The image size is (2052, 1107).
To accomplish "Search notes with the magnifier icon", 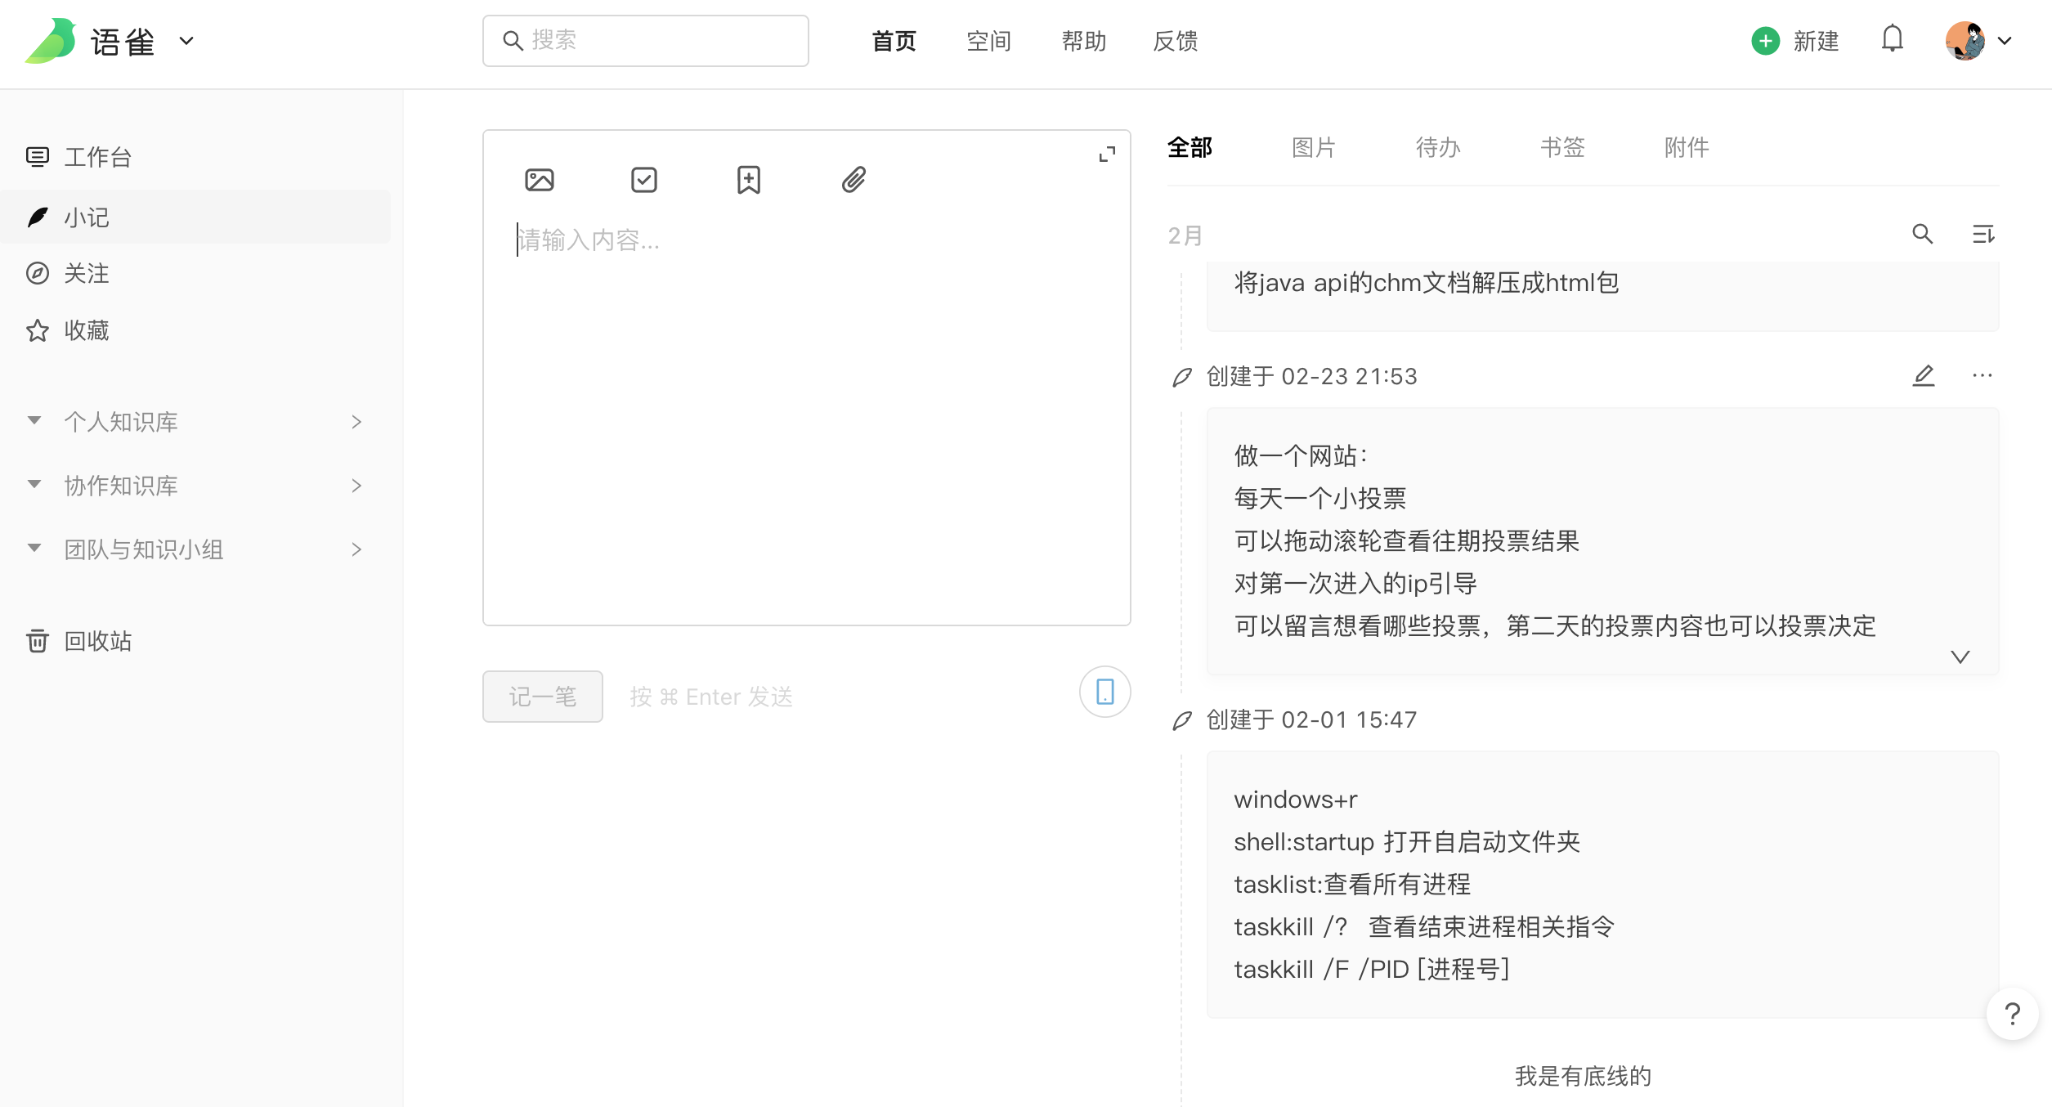I will point(1922,235).
